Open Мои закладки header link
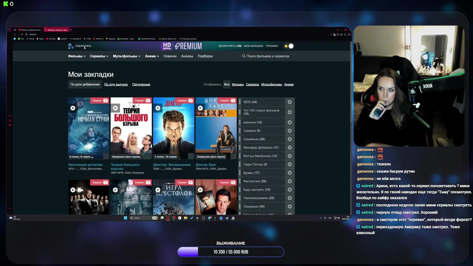Screen dimensions: 473x266 (253, 46)
